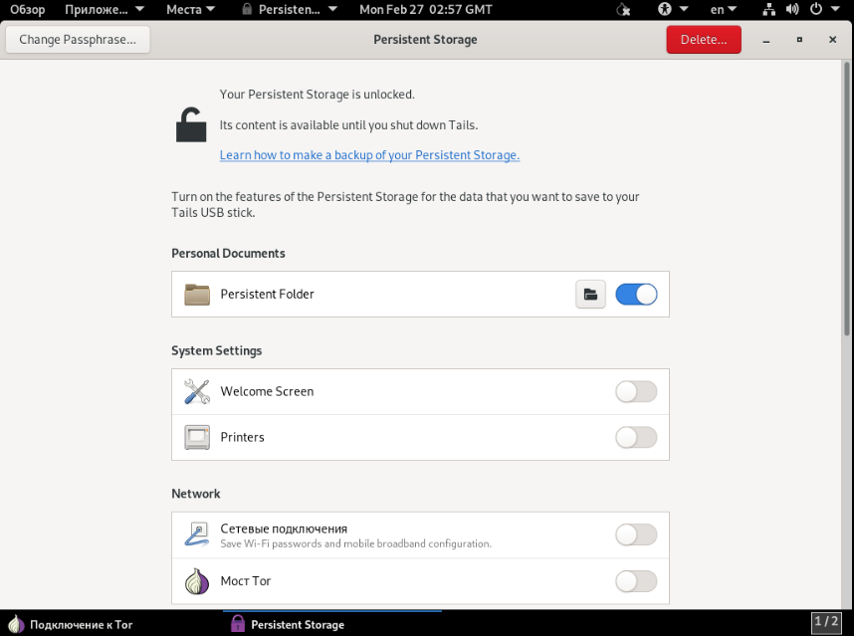
Task: Click Обзор in the top bar
Action: coord(28,10)
